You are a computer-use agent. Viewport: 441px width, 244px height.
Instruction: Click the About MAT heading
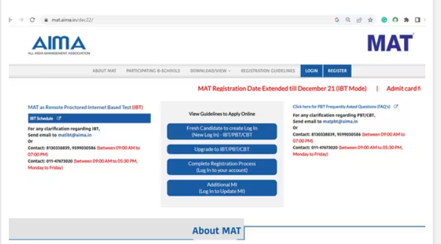[x=217, y=231]
